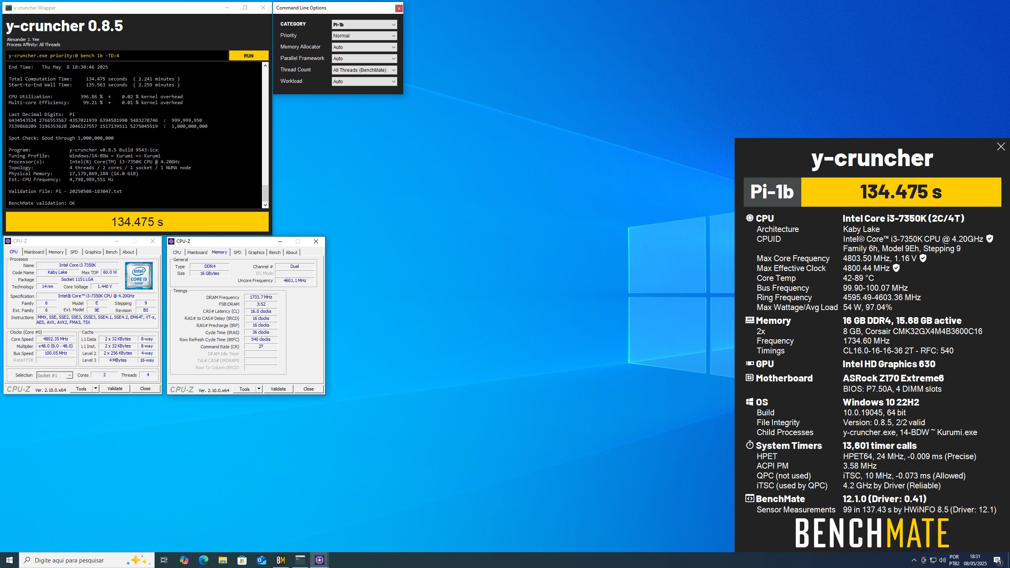1010x568 pixels.
Task: Open the Thread Count dropdown
Action: pos(364,70)
